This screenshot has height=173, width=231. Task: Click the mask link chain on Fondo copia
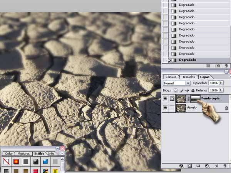coord(188,99)
